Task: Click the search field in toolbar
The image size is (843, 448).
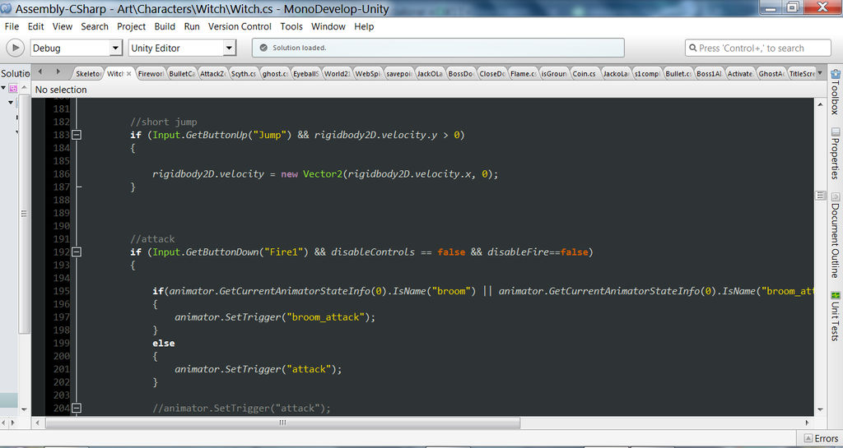Action: point(758,48)
